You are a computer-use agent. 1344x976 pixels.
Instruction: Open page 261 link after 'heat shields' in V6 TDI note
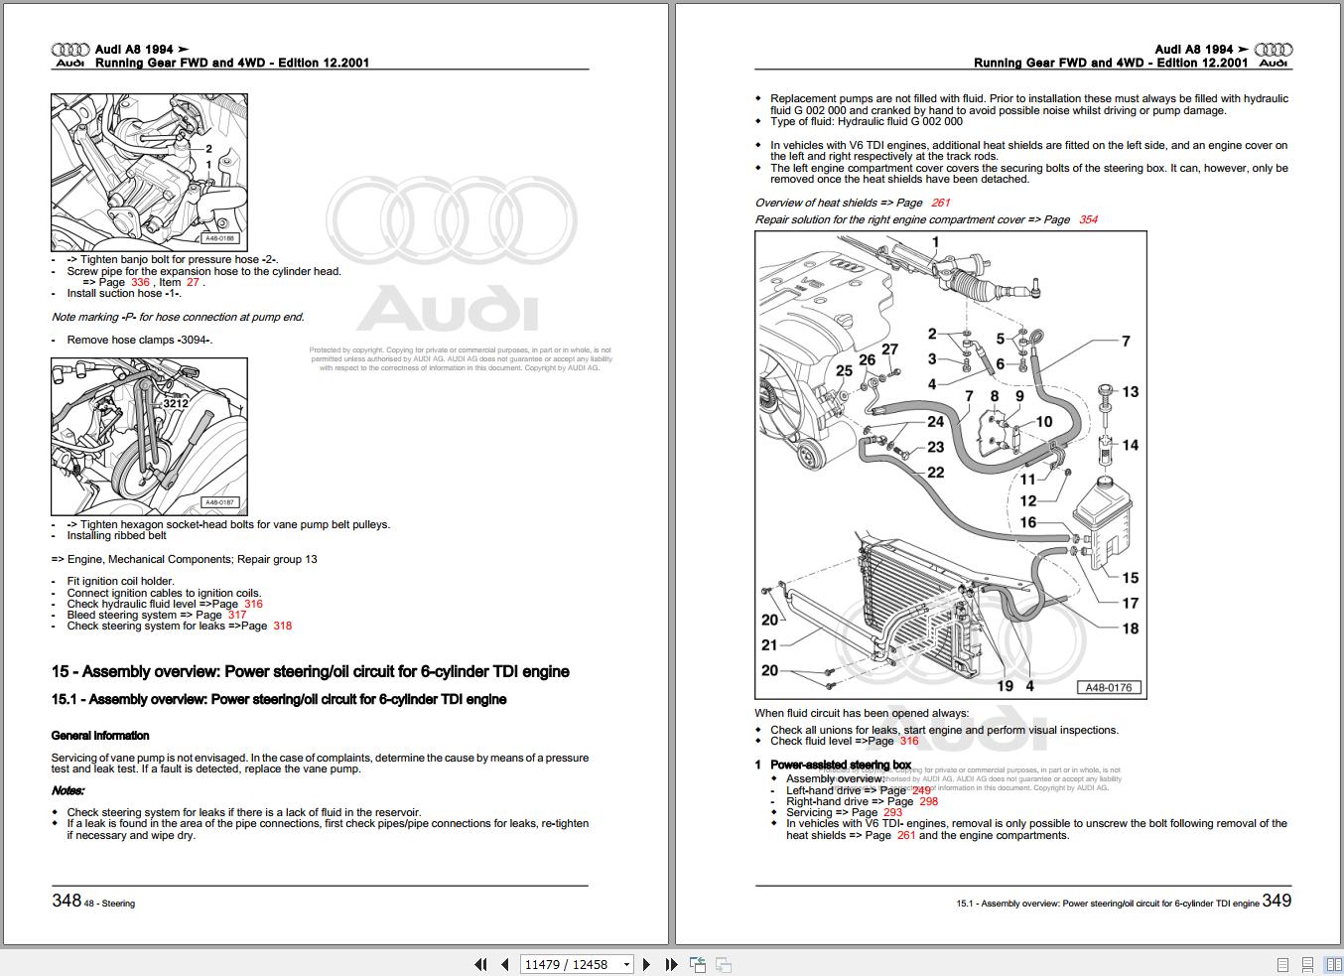[x=906, y=835]
